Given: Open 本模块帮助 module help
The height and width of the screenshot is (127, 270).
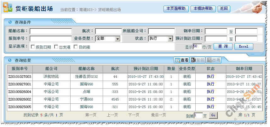Looking at the screenshot, I should (203, 9).
